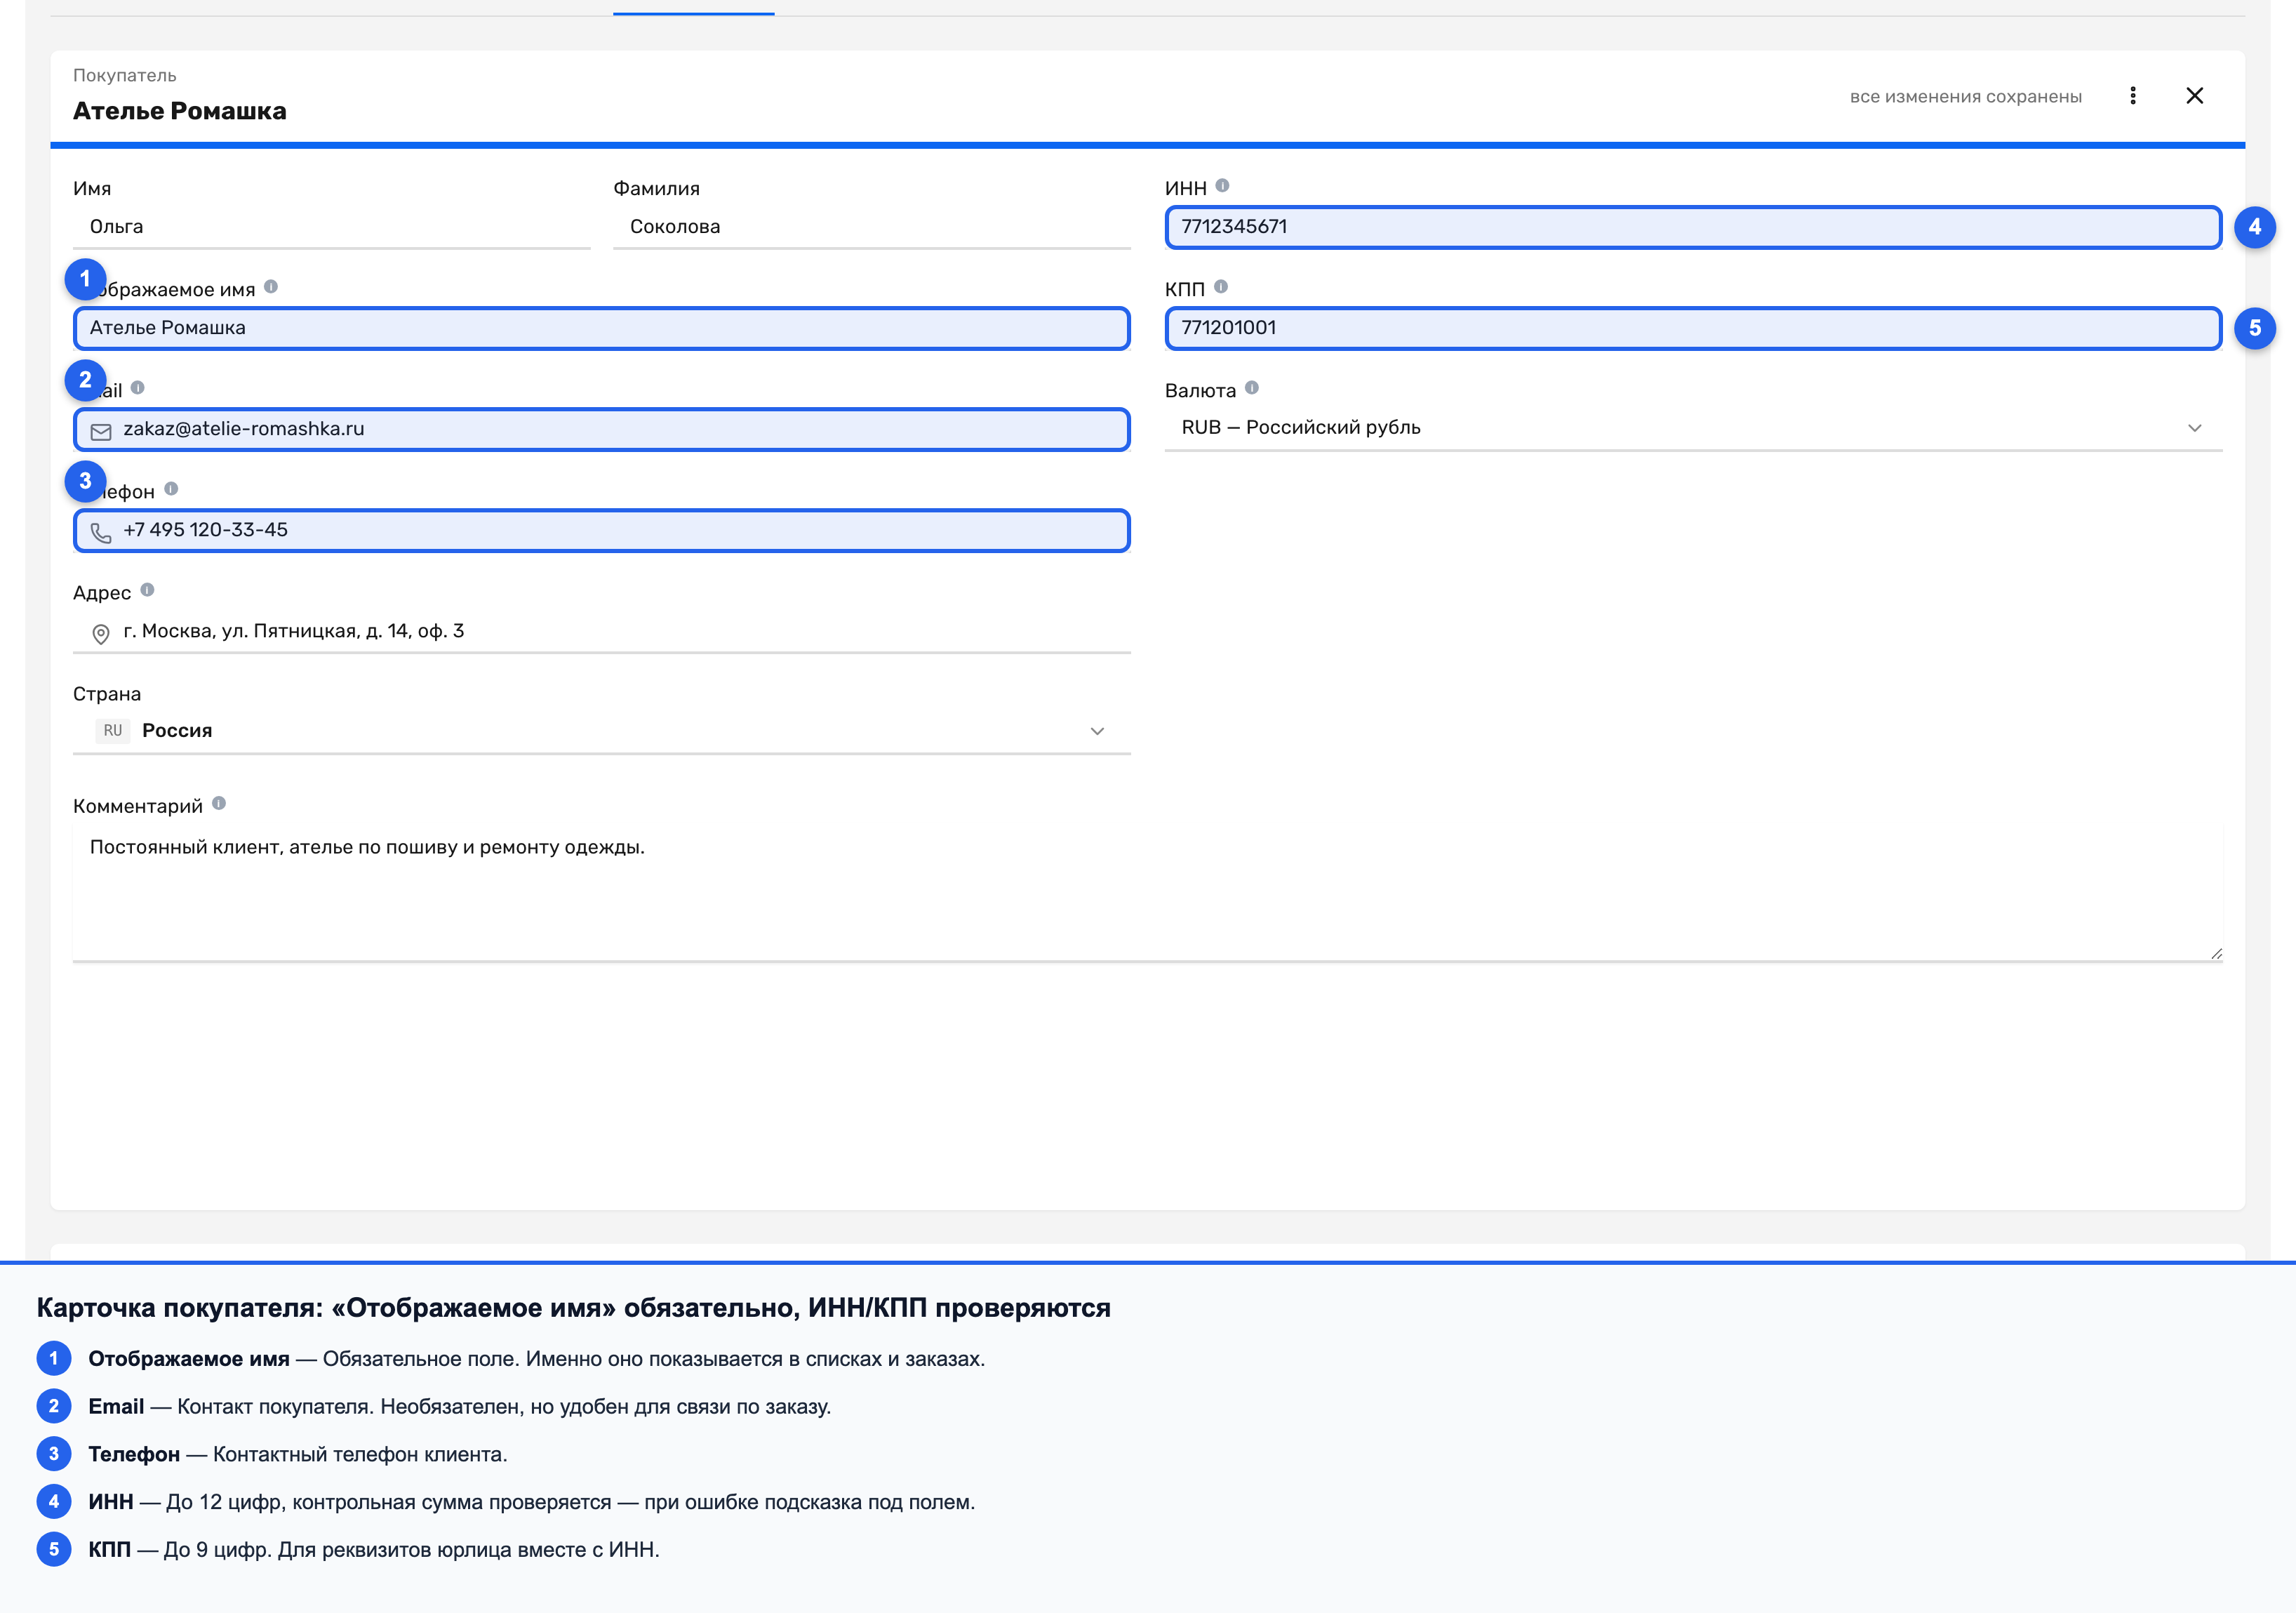Click the ИНН field with 7712345671

point(1693,227)
